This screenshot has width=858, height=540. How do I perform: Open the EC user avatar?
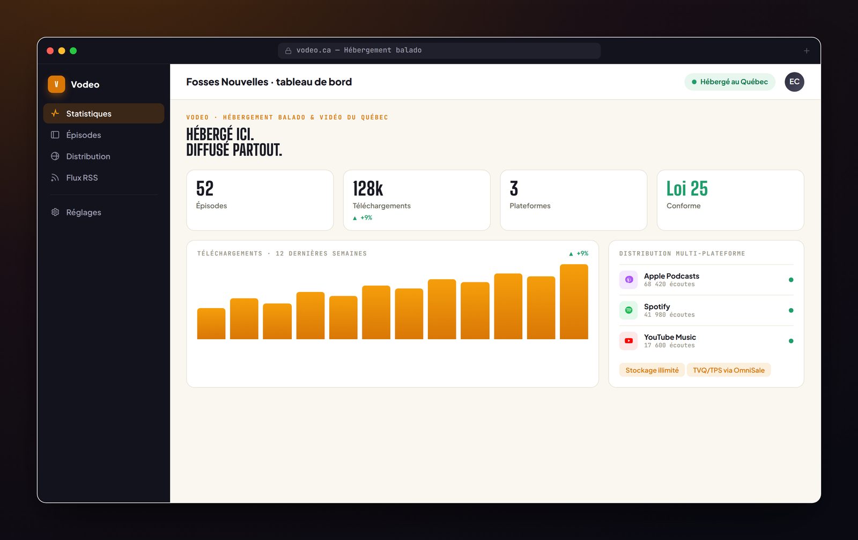pyautogui.click(x=794, y=82)
